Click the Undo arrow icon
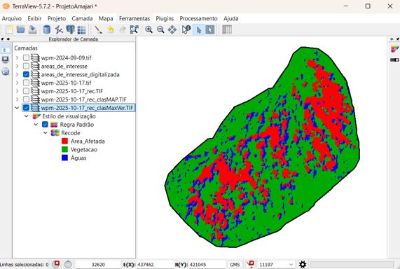 coord(111,29)
